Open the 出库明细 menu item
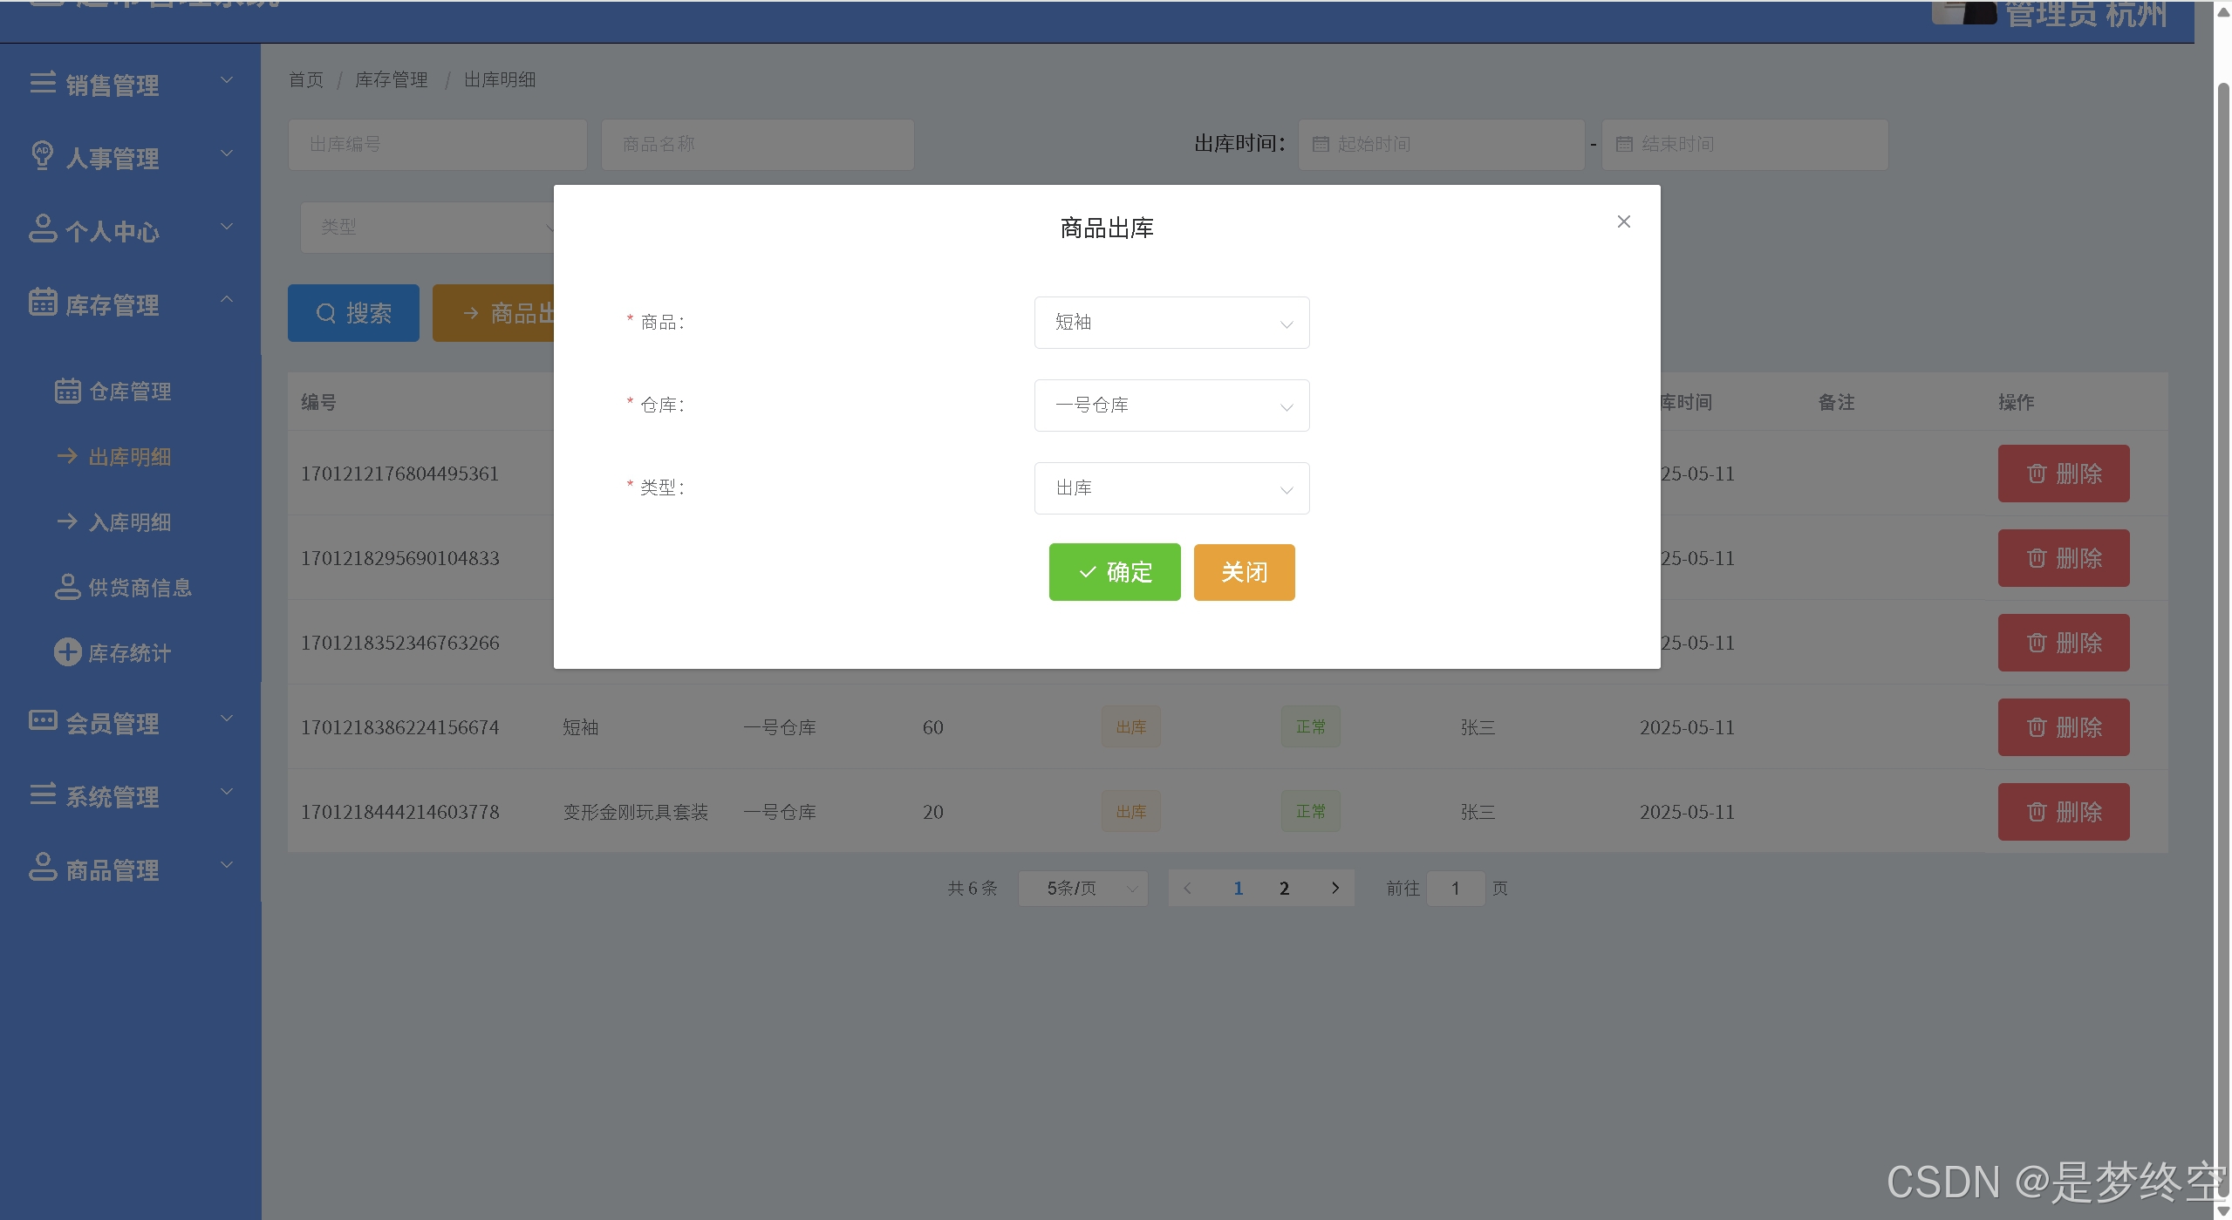2232x1220 pixels. 129,457
